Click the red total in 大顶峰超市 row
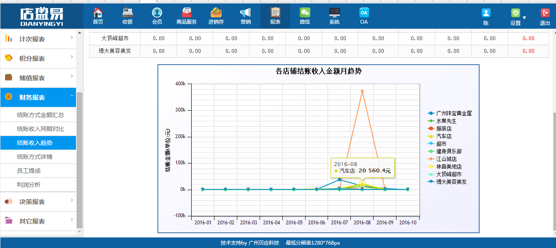556x248 pixels. tap(528, 38)
